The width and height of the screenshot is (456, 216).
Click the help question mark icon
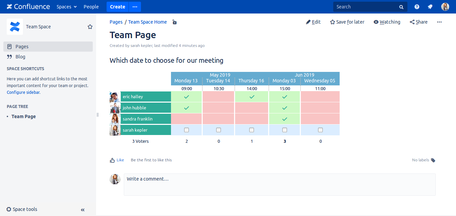(x=417, y=7)
